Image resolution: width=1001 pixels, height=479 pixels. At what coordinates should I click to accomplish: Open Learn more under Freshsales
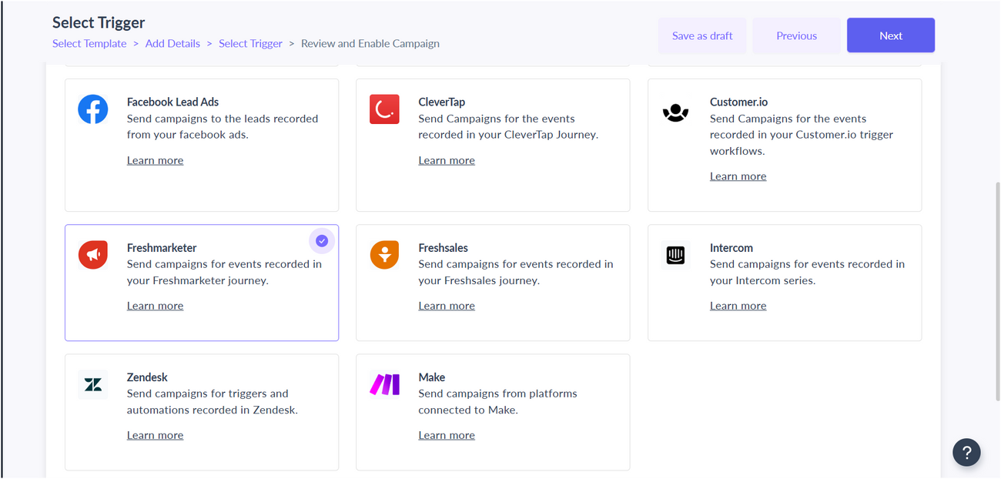pos(447,306)
